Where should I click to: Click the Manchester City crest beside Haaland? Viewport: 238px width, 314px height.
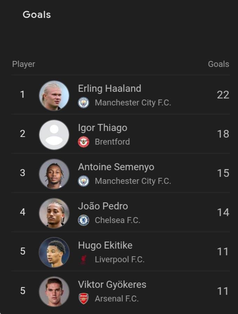point(83,103)
